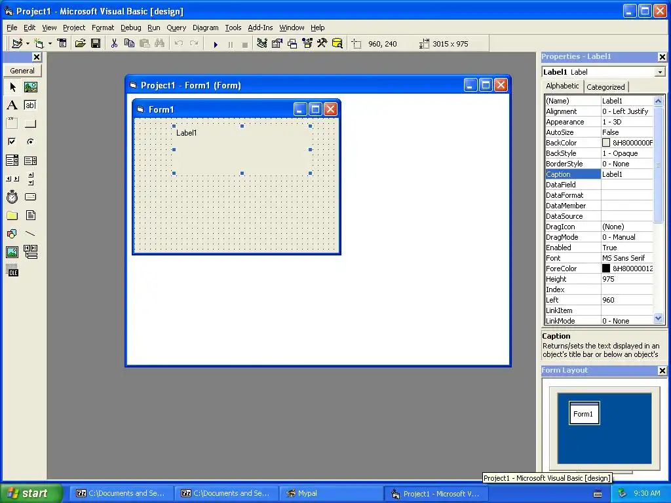Click the ForeColor black swatch
The width and height of the screenshot is (671, 503).
pos(606,268)
